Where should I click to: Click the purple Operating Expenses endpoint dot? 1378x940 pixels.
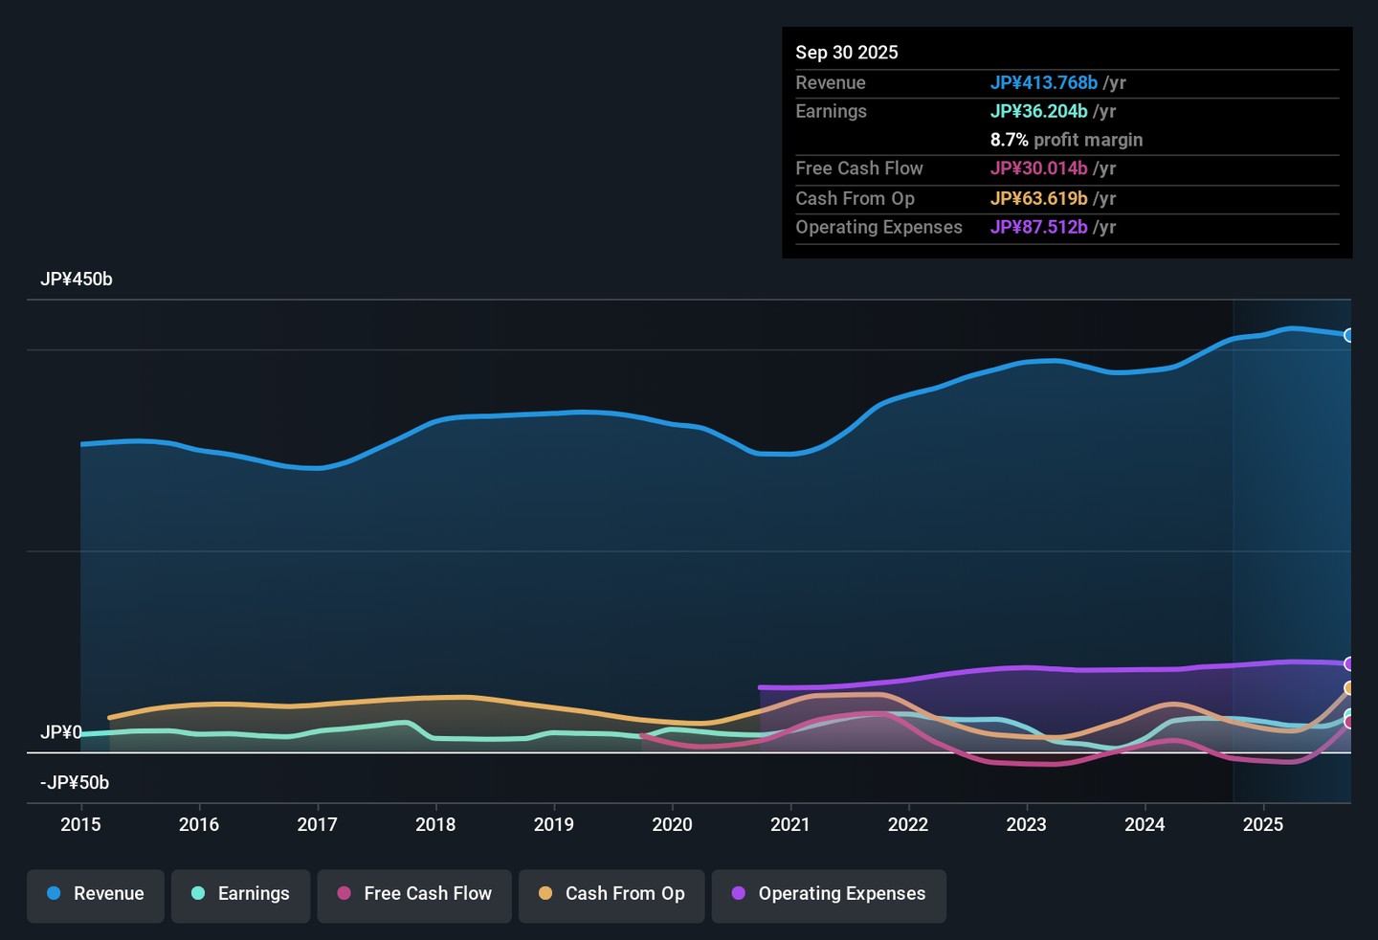[1349, 664]
